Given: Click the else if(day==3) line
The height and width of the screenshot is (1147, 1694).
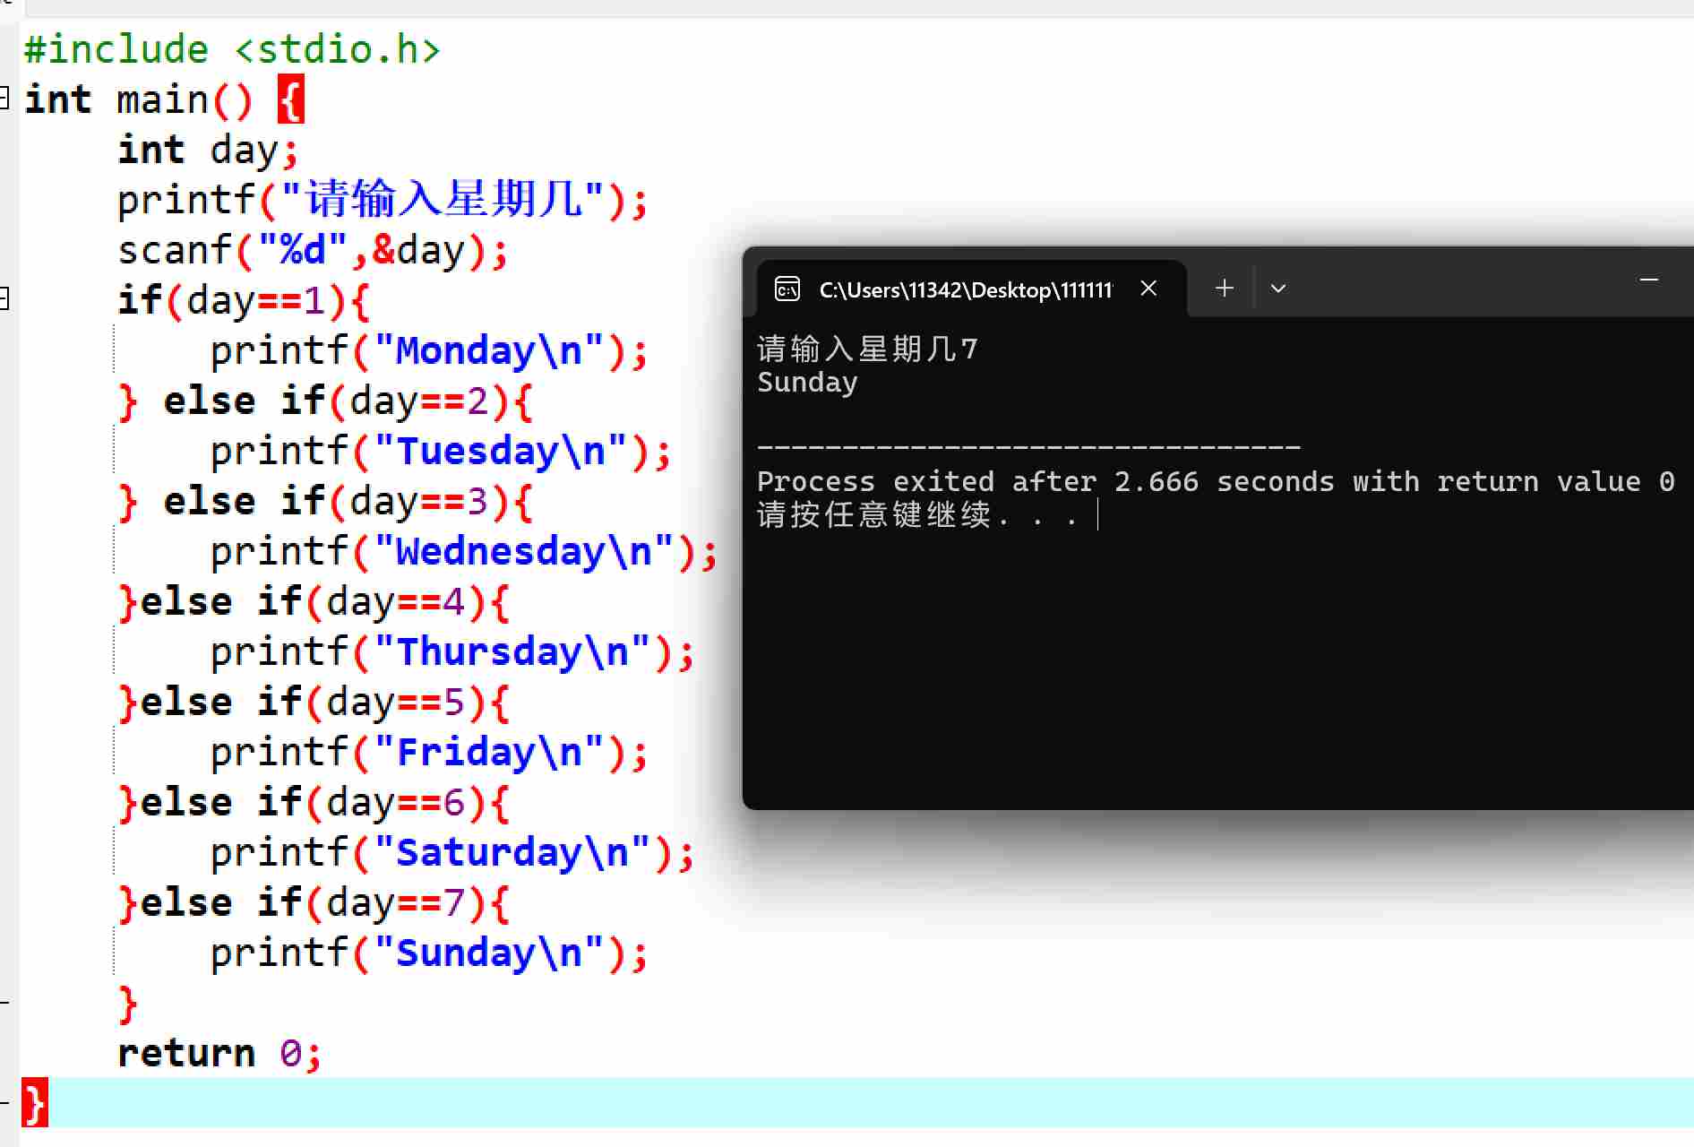Looking at the screenshot, I should (x=326, y=501).
